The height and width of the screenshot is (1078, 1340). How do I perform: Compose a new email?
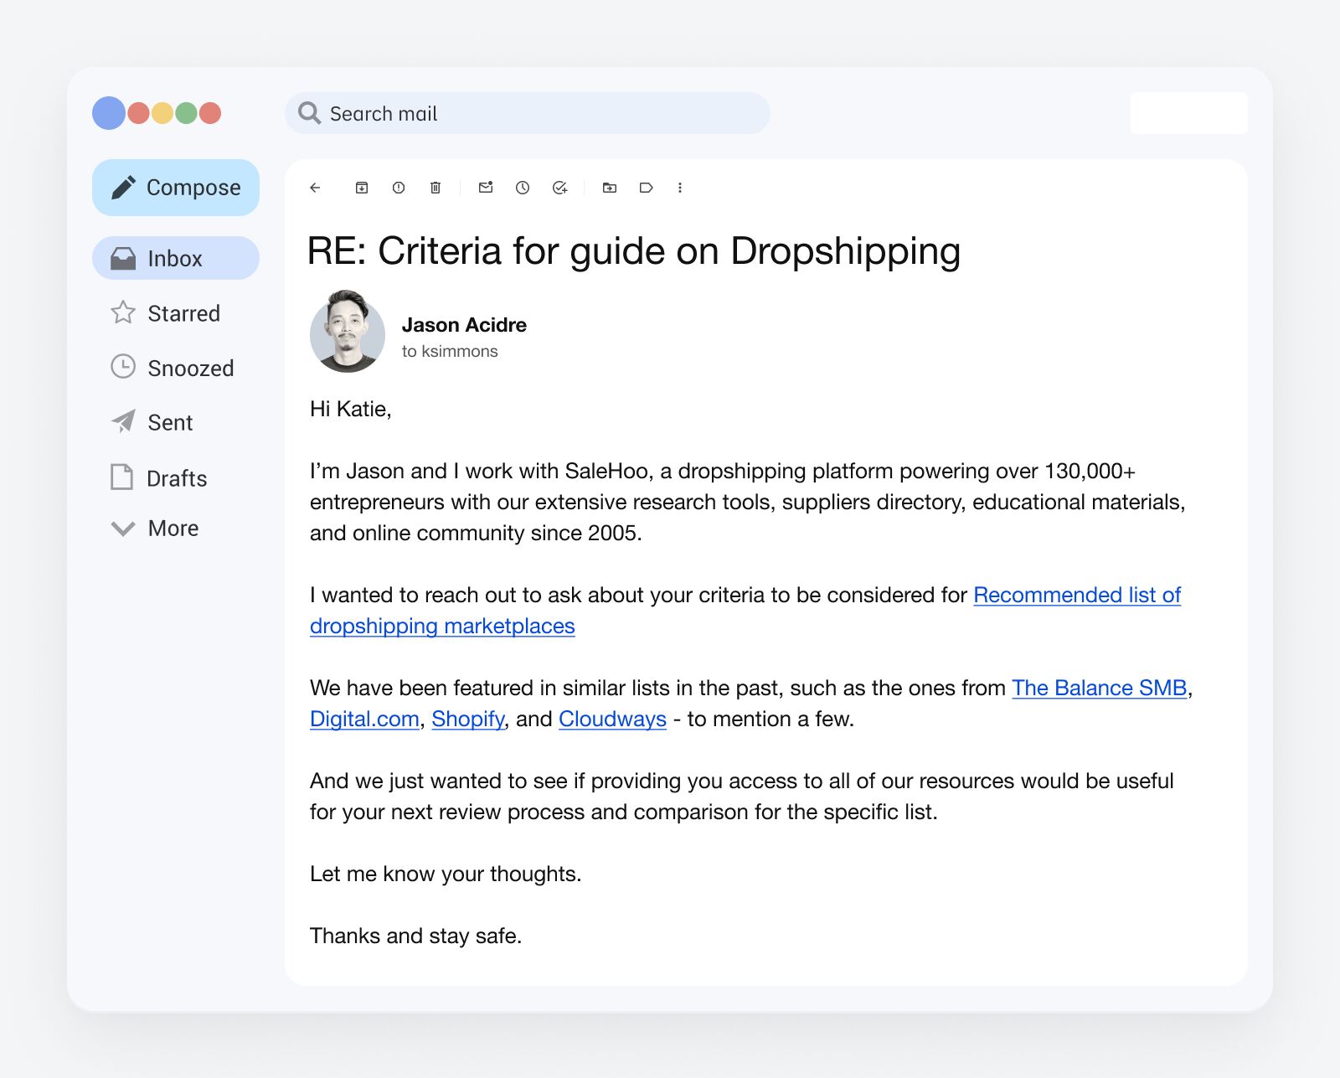pos(175,188)
